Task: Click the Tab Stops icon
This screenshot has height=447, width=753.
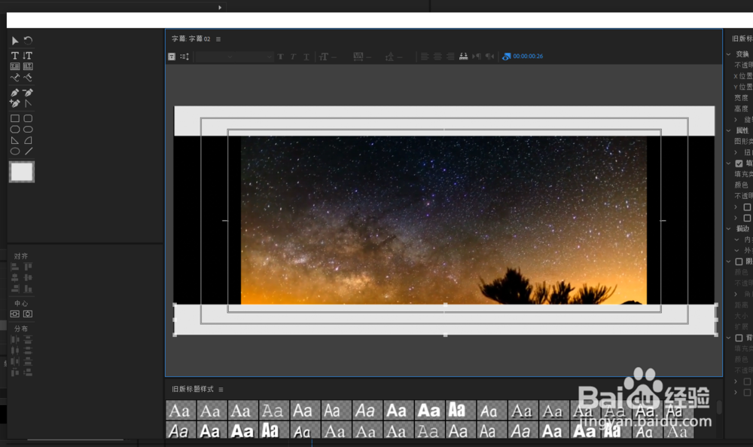Action: point(463,57)
